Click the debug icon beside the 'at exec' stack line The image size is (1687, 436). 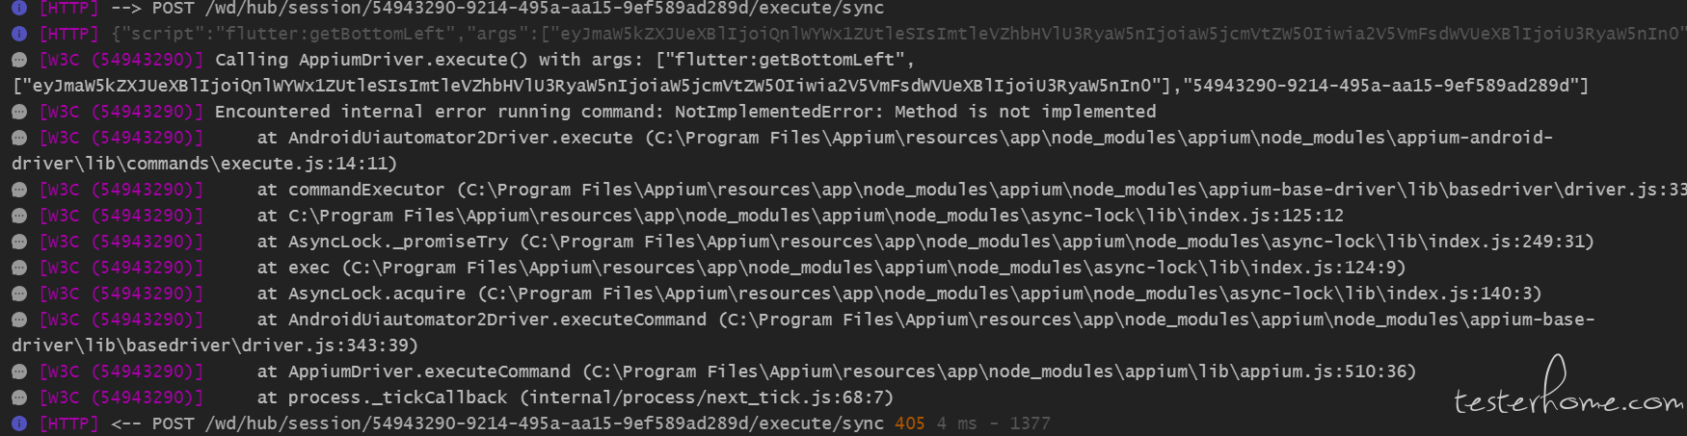pos(18,268)
